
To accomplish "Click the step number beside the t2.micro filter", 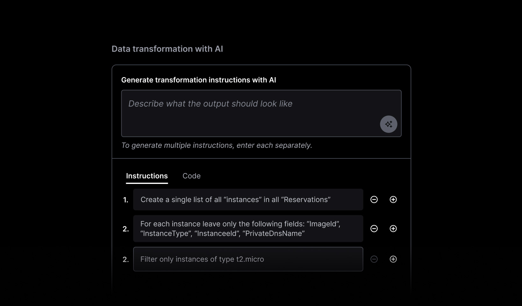I will [126, 259].
